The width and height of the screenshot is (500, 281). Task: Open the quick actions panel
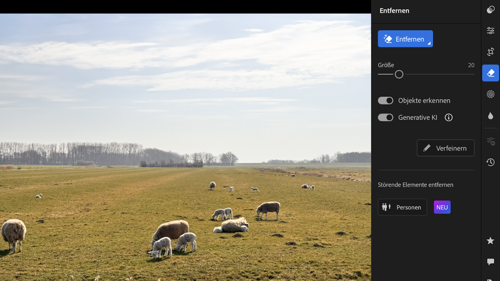pyautogui.click(x=490, y=141)
